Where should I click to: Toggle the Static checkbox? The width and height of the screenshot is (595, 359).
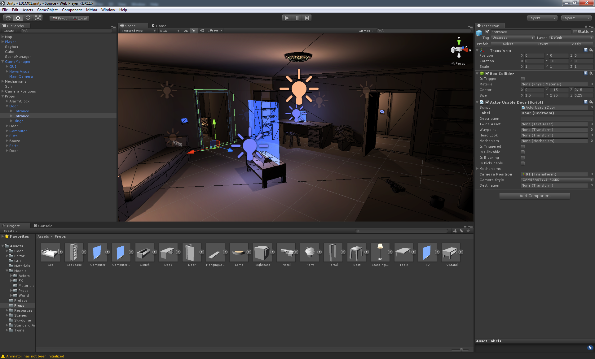[575, 32]
